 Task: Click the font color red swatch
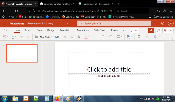pos(86,37)
